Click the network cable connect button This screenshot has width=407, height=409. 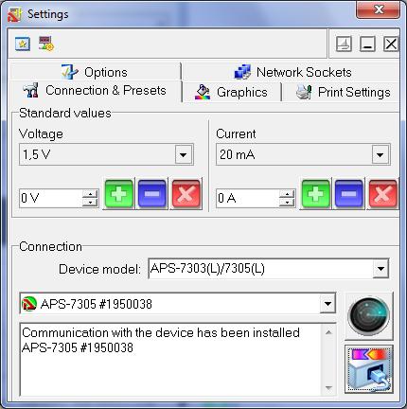point(369,369)
